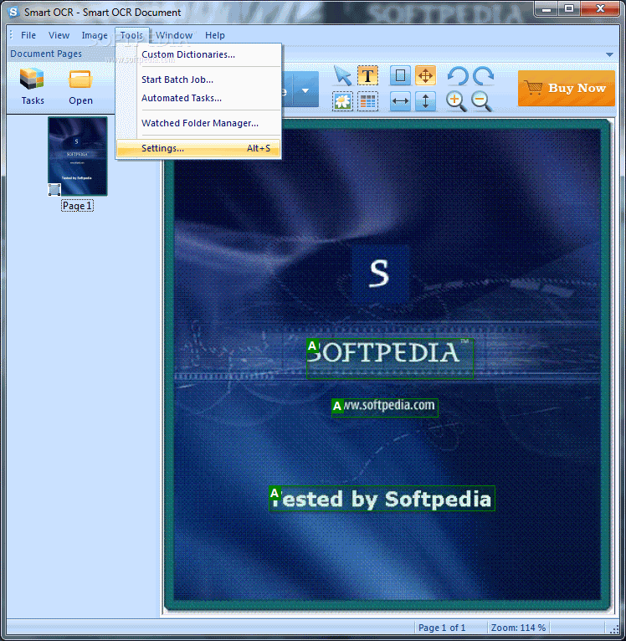Click the zone icon under Page 1 thumbnail
The width and height of the screenshot is (626, 641).
[54, 190]
